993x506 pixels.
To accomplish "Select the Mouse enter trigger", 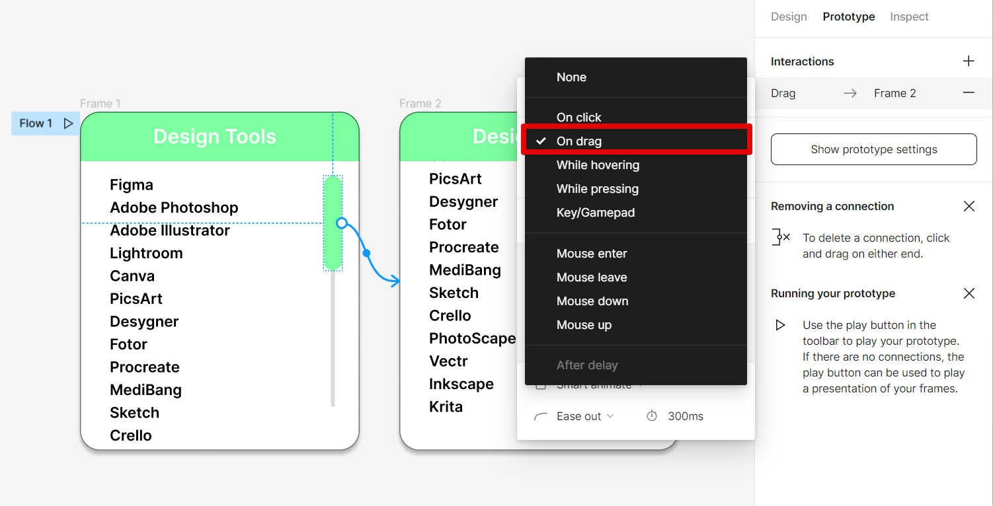I will pos(592,254).
